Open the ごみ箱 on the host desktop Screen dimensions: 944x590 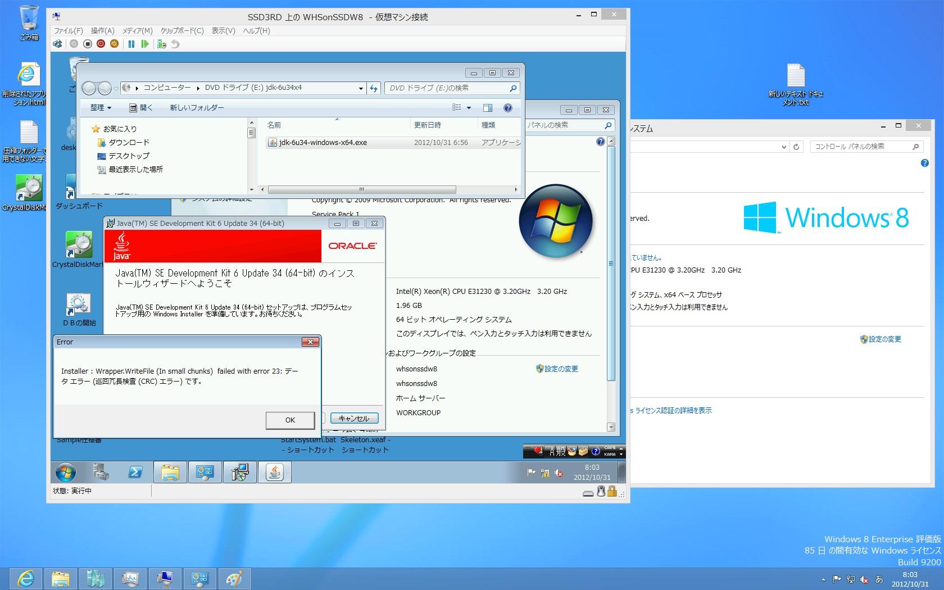pyautogui.click(x=29, y=22)
